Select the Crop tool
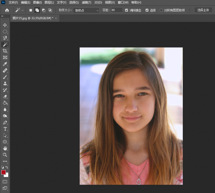This screenshot has width=215, height=193. coord(5,51)
